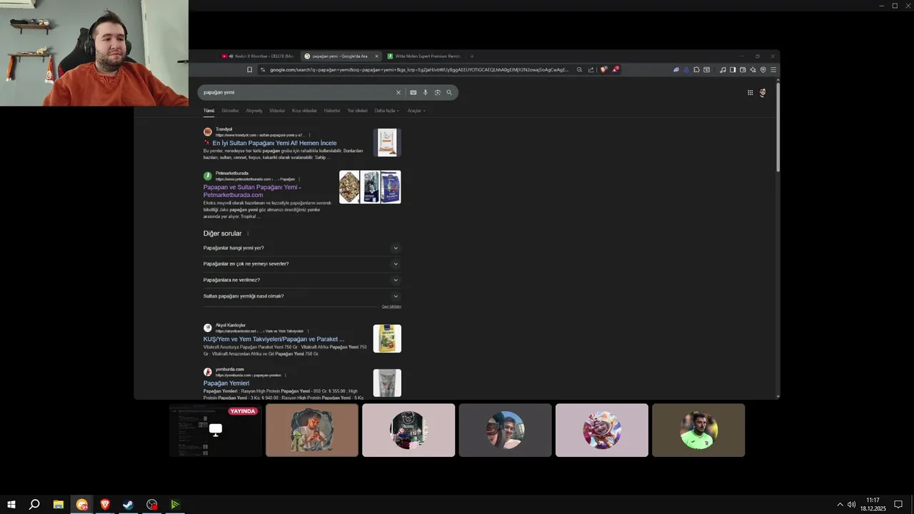The image size is (914, 514).
Task: Switch to the "Haberler" search tab
Action: click(x=332, y=111)
